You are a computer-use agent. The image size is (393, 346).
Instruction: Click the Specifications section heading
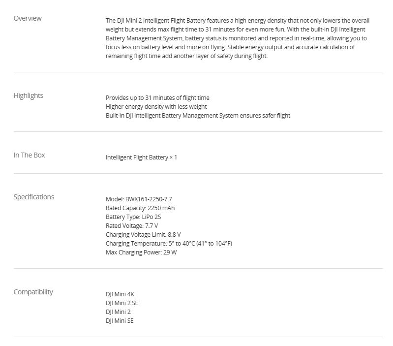(x=33, y=197)
